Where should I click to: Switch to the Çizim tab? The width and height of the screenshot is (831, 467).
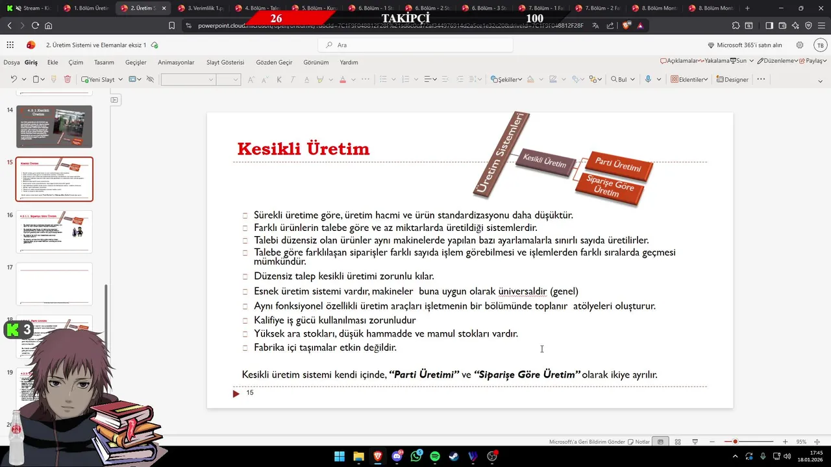[x=76, y=62]
